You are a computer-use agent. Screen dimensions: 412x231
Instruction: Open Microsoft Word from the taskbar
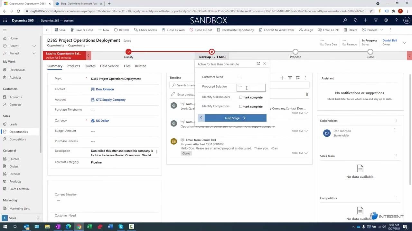[x=110, y=227]
